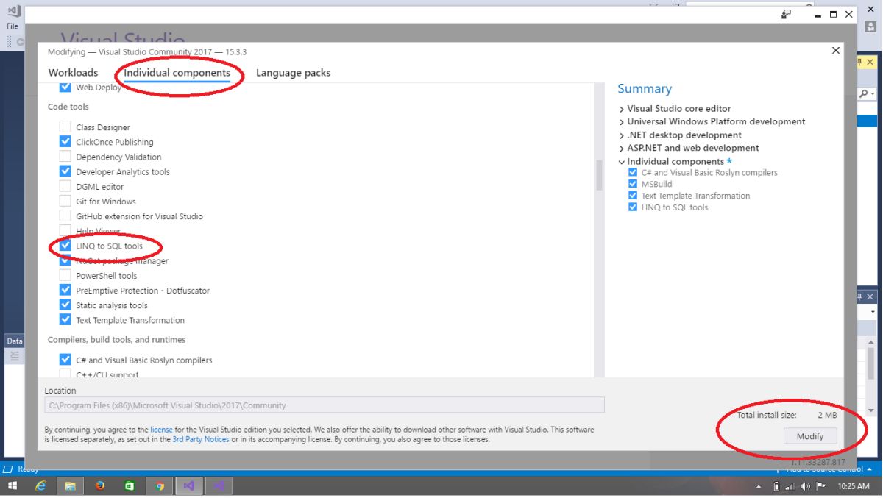Click the Summary heading

pos(645,89)
